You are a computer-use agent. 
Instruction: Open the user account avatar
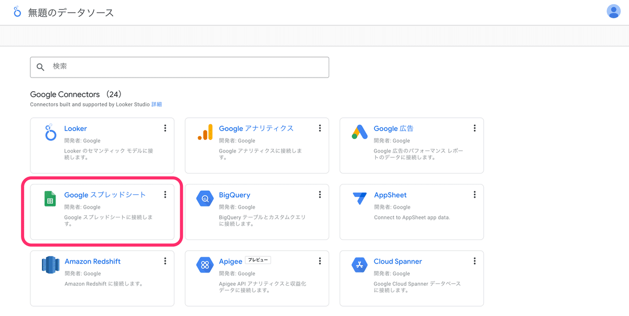(613, 12)
